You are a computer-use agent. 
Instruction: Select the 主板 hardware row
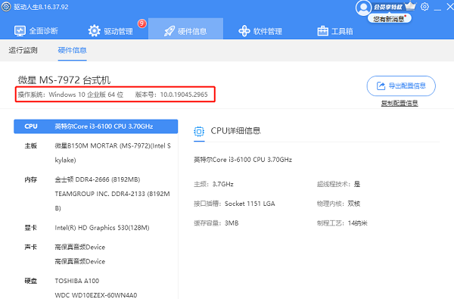96,153
